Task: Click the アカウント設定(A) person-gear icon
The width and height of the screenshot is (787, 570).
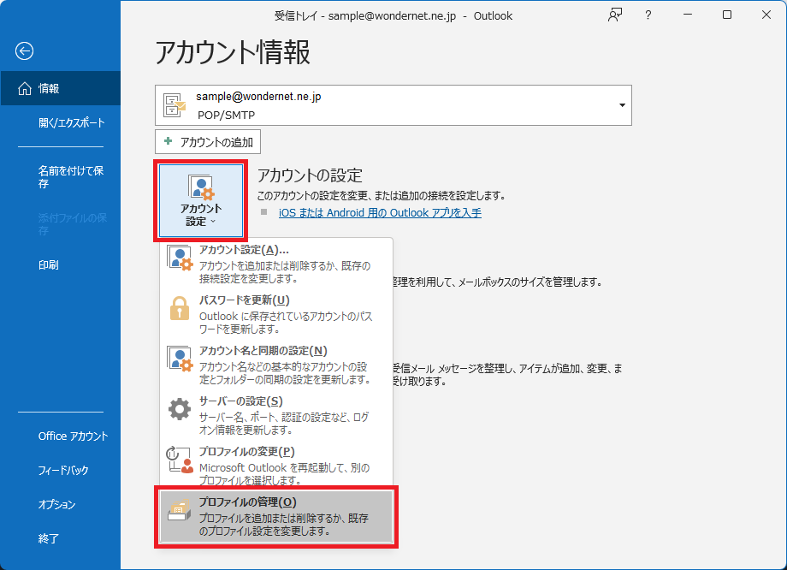Action: (179, 258)
